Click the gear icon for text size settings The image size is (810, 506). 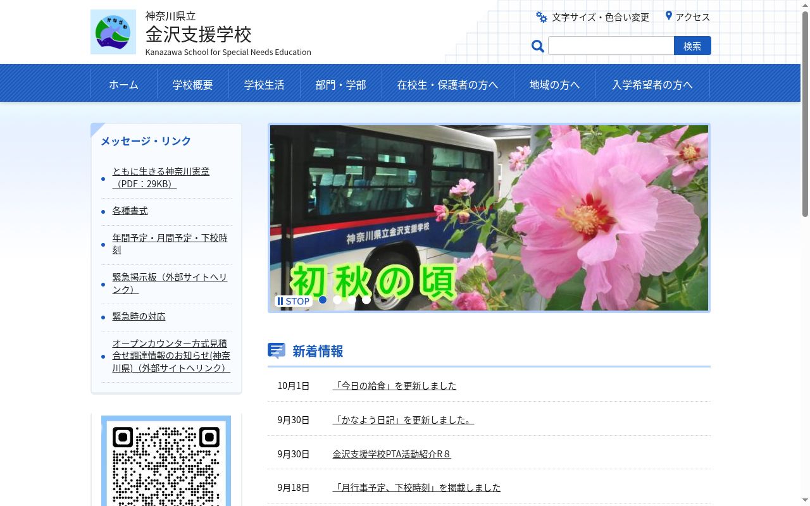542,17
